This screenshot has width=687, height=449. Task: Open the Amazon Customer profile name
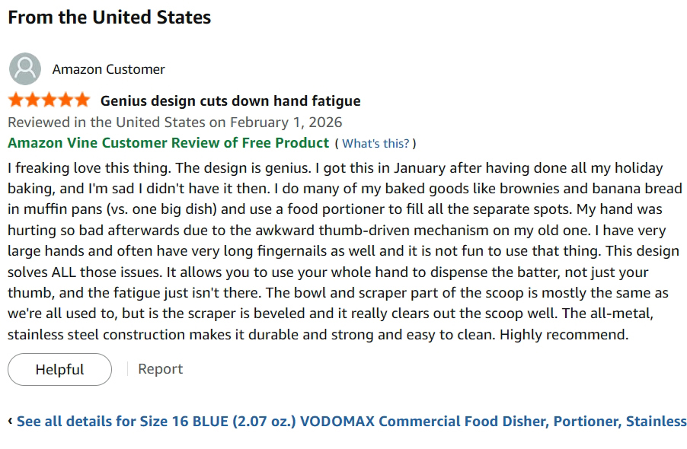point(109,69)
